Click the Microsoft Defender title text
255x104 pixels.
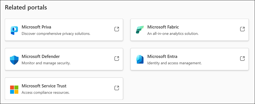coord(41,56)
